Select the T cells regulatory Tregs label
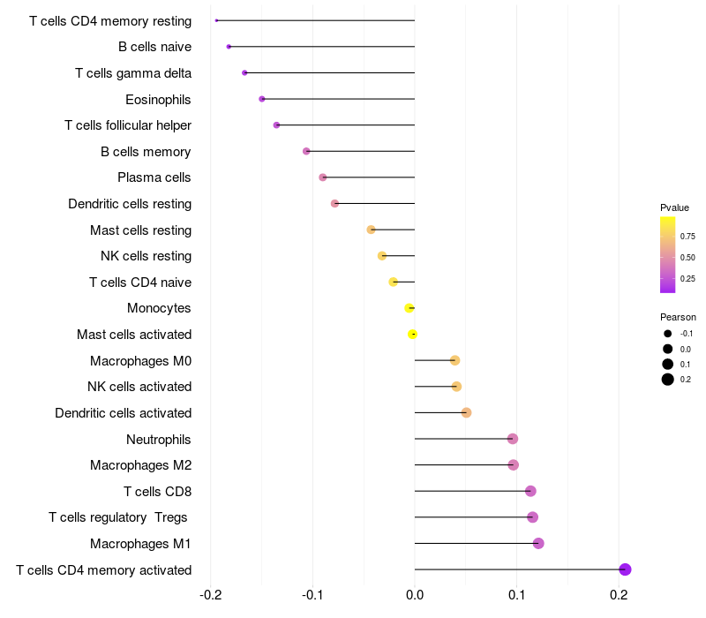Screen dimensions: 706x618 [118, 517]
